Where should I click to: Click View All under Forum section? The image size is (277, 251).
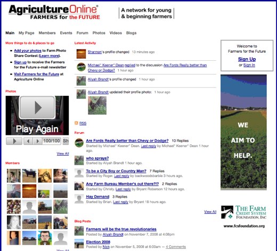(210, 212)
